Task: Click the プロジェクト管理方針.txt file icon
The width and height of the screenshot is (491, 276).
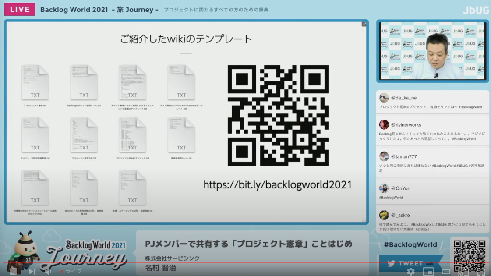Action: pos(84,135)
